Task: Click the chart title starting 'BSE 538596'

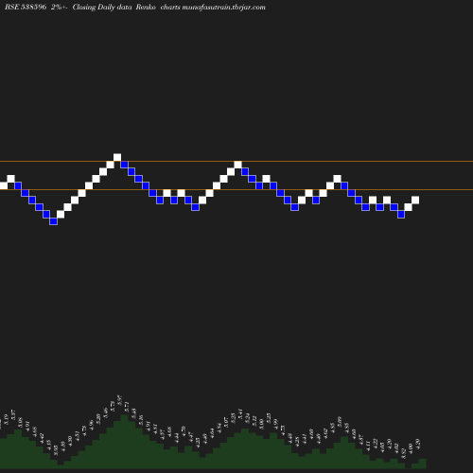Action: click(x=135, y=7)
